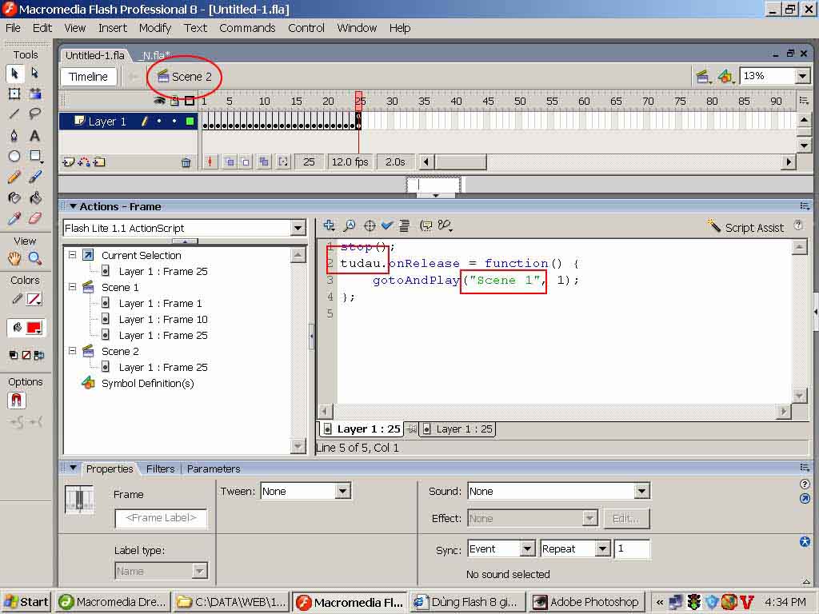This screenshot has width=819, height=614.
Task: Click Insert a target path icon
Action: point(370,225)
